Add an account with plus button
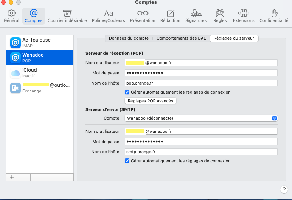Screen dimensions: 292x200 12,177
